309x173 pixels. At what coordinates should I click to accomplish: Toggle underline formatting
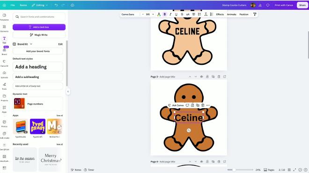point(176,14)
